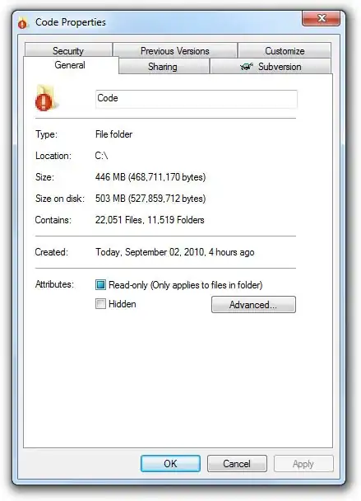Click the greyed-out Apply button
The width and height of the screenshot is (361, 501).
tap(303, 464)
